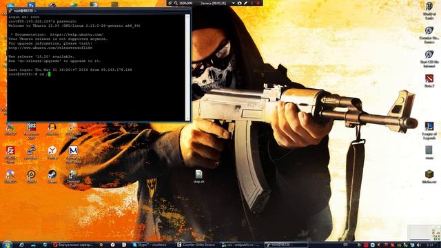Click the PuTTY window title bar icon
The image size is (441, 248).
[x=10, y=11]
